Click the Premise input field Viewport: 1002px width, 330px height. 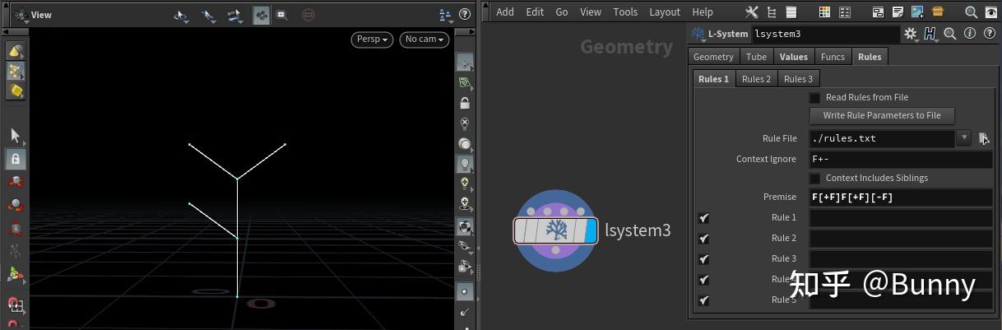[x=900, y=198]
